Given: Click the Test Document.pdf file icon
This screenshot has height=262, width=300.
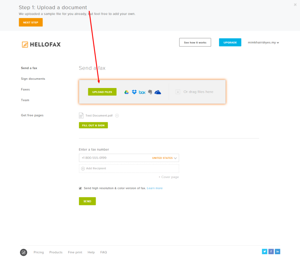Looking at the screenshot, I should coord(81,115).
